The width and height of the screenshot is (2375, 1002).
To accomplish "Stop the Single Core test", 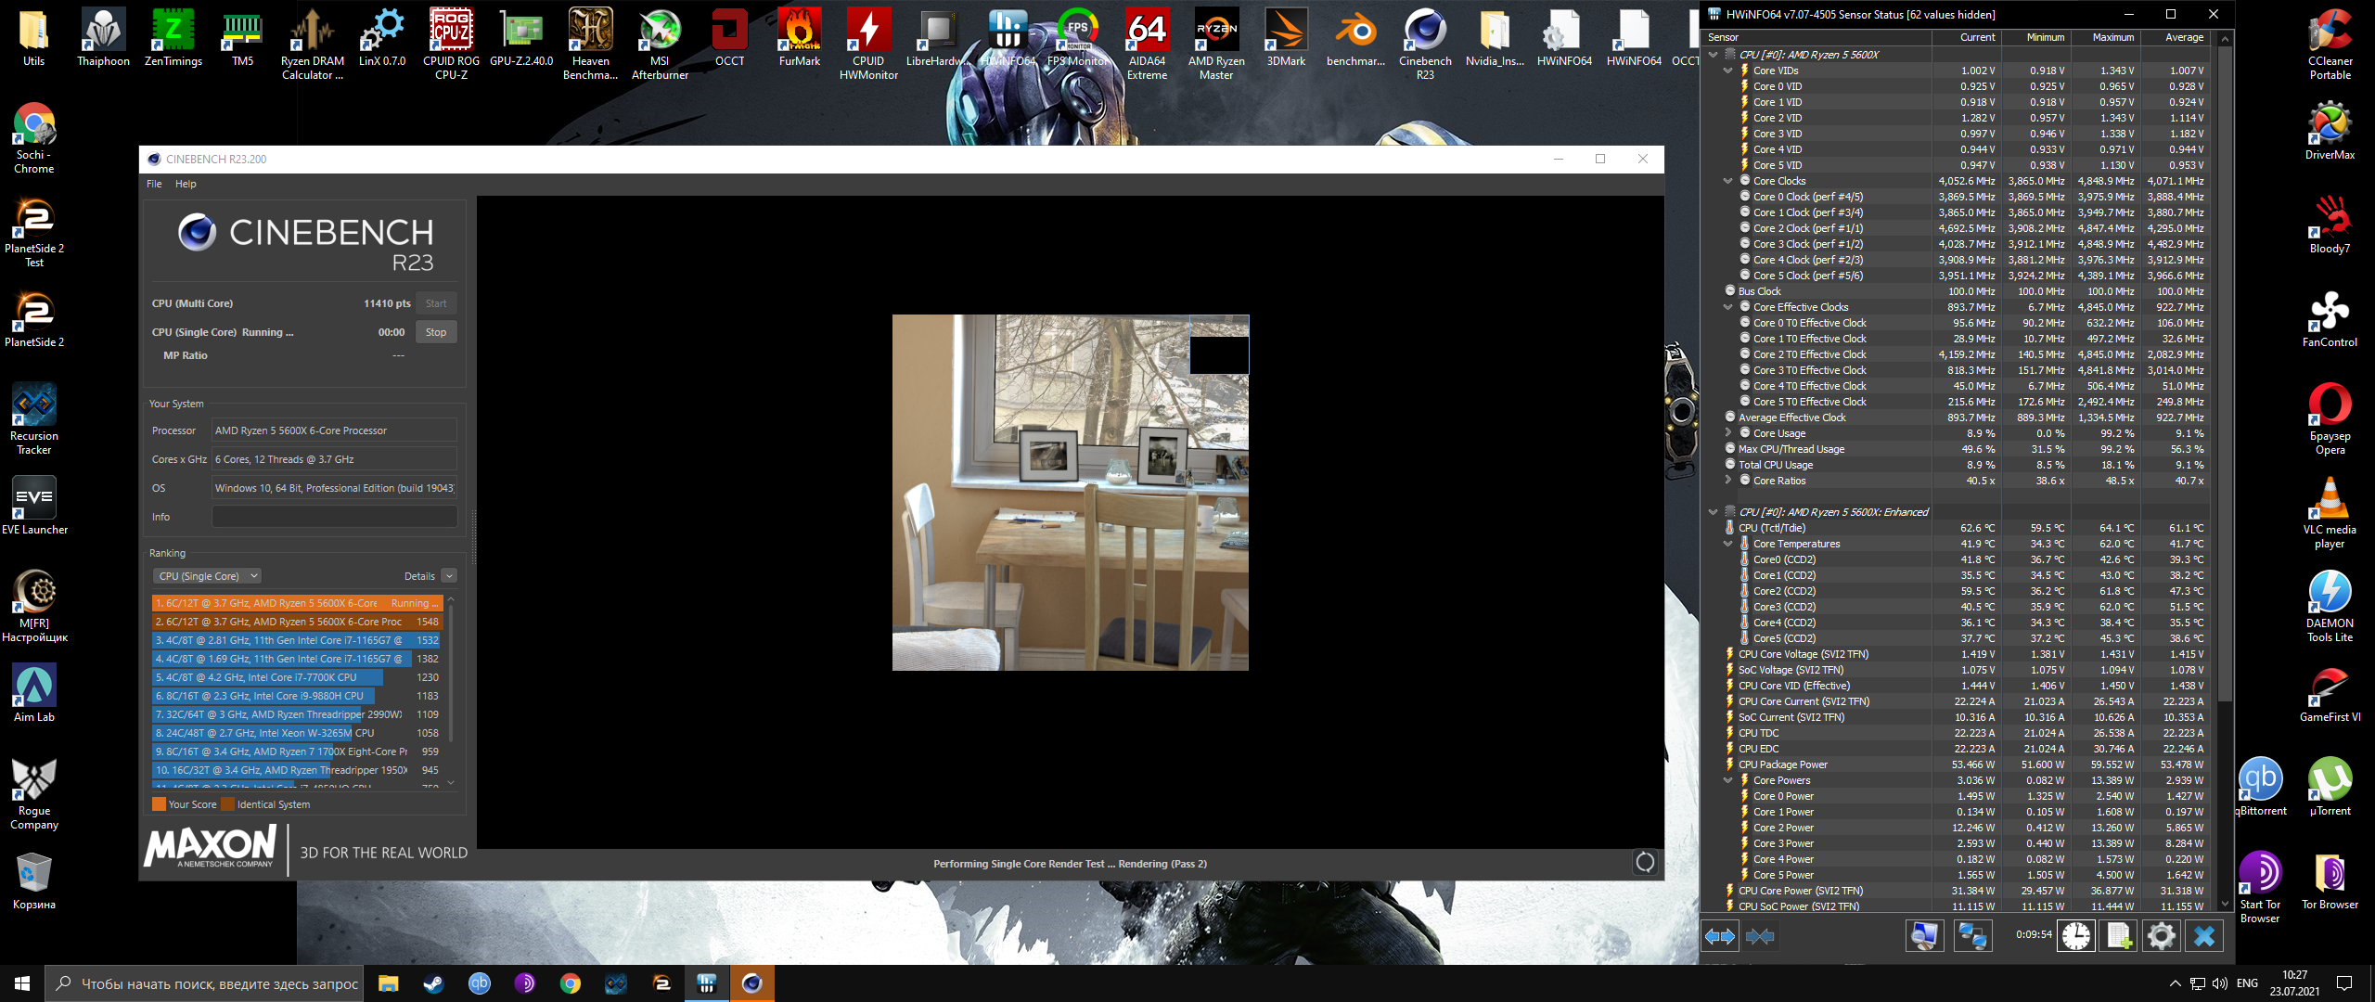I will [436, 332].
